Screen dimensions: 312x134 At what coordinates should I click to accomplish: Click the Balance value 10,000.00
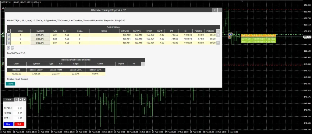pyautogui.click(x=16, y=74)
